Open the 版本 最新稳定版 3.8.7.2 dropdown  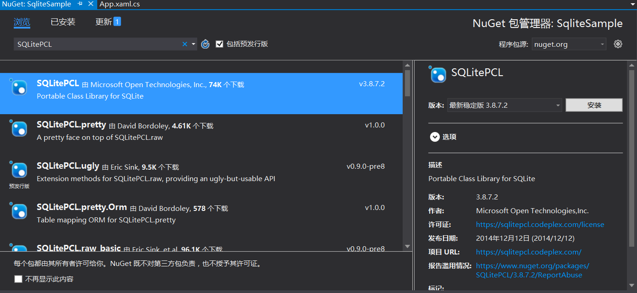(x=504, y=105)
